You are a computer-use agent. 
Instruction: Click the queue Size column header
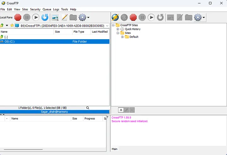tap(77, 119)
